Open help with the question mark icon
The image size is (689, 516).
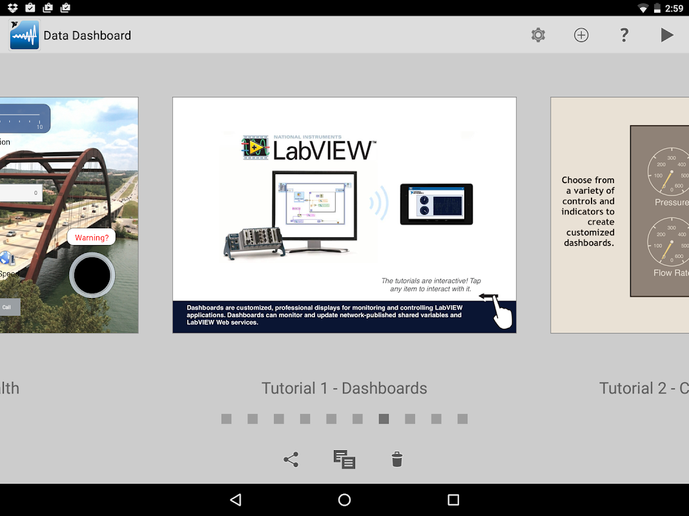[x=624, y=35]
